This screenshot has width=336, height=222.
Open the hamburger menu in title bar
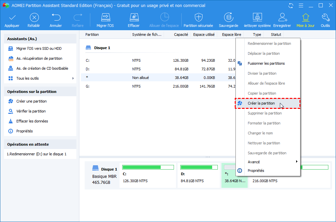tap(301, 6)
